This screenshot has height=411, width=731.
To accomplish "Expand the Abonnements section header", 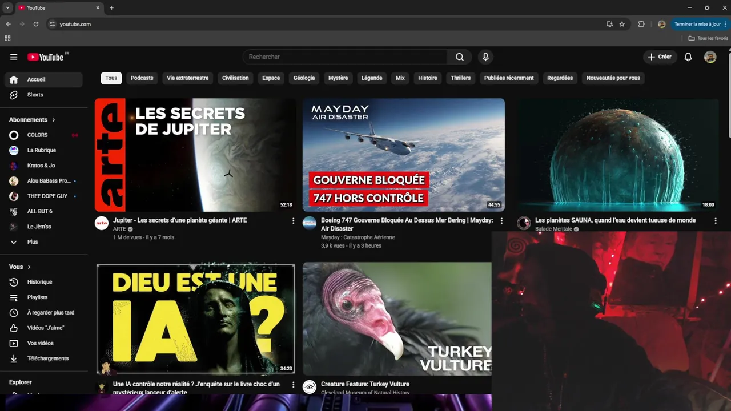I will click(33, 120).
